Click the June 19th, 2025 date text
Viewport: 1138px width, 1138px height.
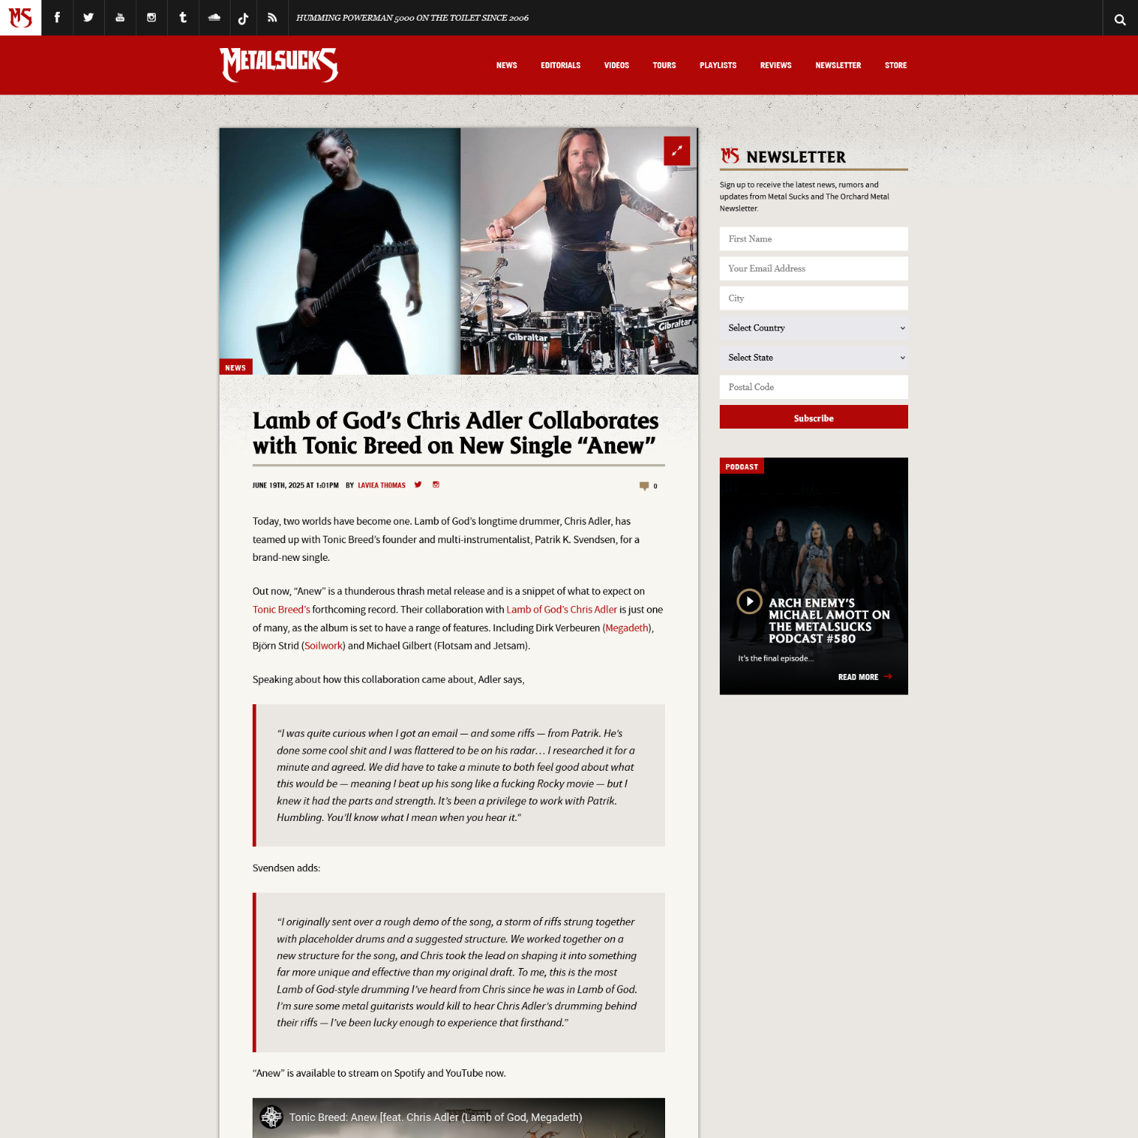pos(296,485)
